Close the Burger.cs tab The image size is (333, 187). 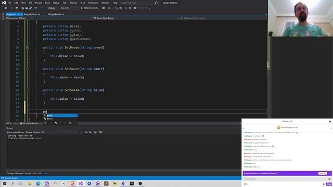[21, 14]
